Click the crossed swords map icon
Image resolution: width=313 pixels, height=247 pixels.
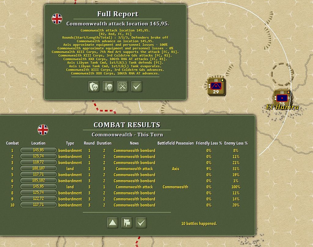[x=122, y=87]
